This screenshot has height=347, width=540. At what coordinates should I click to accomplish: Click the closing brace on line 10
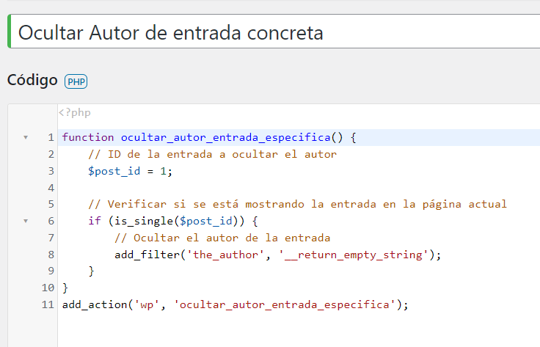pos(65,288)
